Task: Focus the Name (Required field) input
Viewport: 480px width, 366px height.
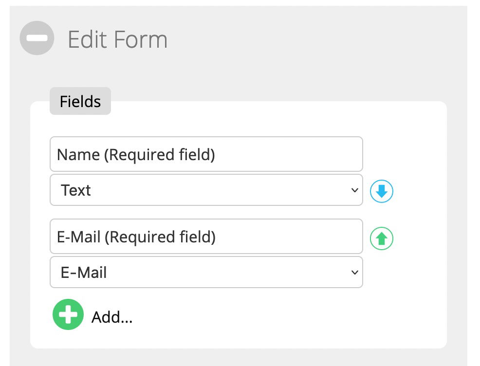Action: [x=206, y=154]
